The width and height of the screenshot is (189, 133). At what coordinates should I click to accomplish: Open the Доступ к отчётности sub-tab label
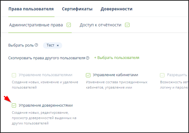[x=100, y=25]
